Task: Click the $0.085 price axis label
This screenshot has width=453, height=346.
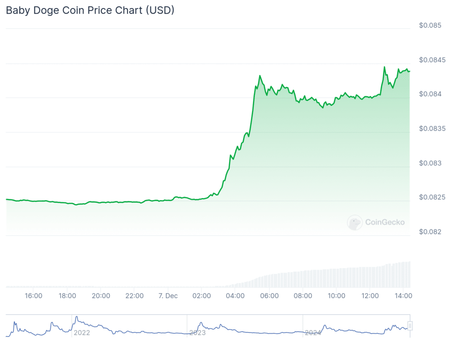Action: point(430,25)
